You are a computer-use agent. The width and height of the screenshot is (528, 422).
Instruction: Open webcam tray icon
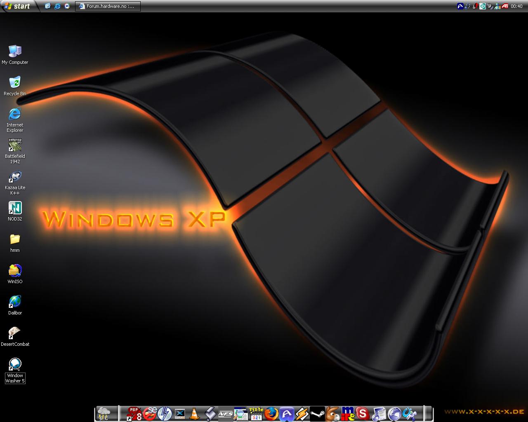(490, 6)
